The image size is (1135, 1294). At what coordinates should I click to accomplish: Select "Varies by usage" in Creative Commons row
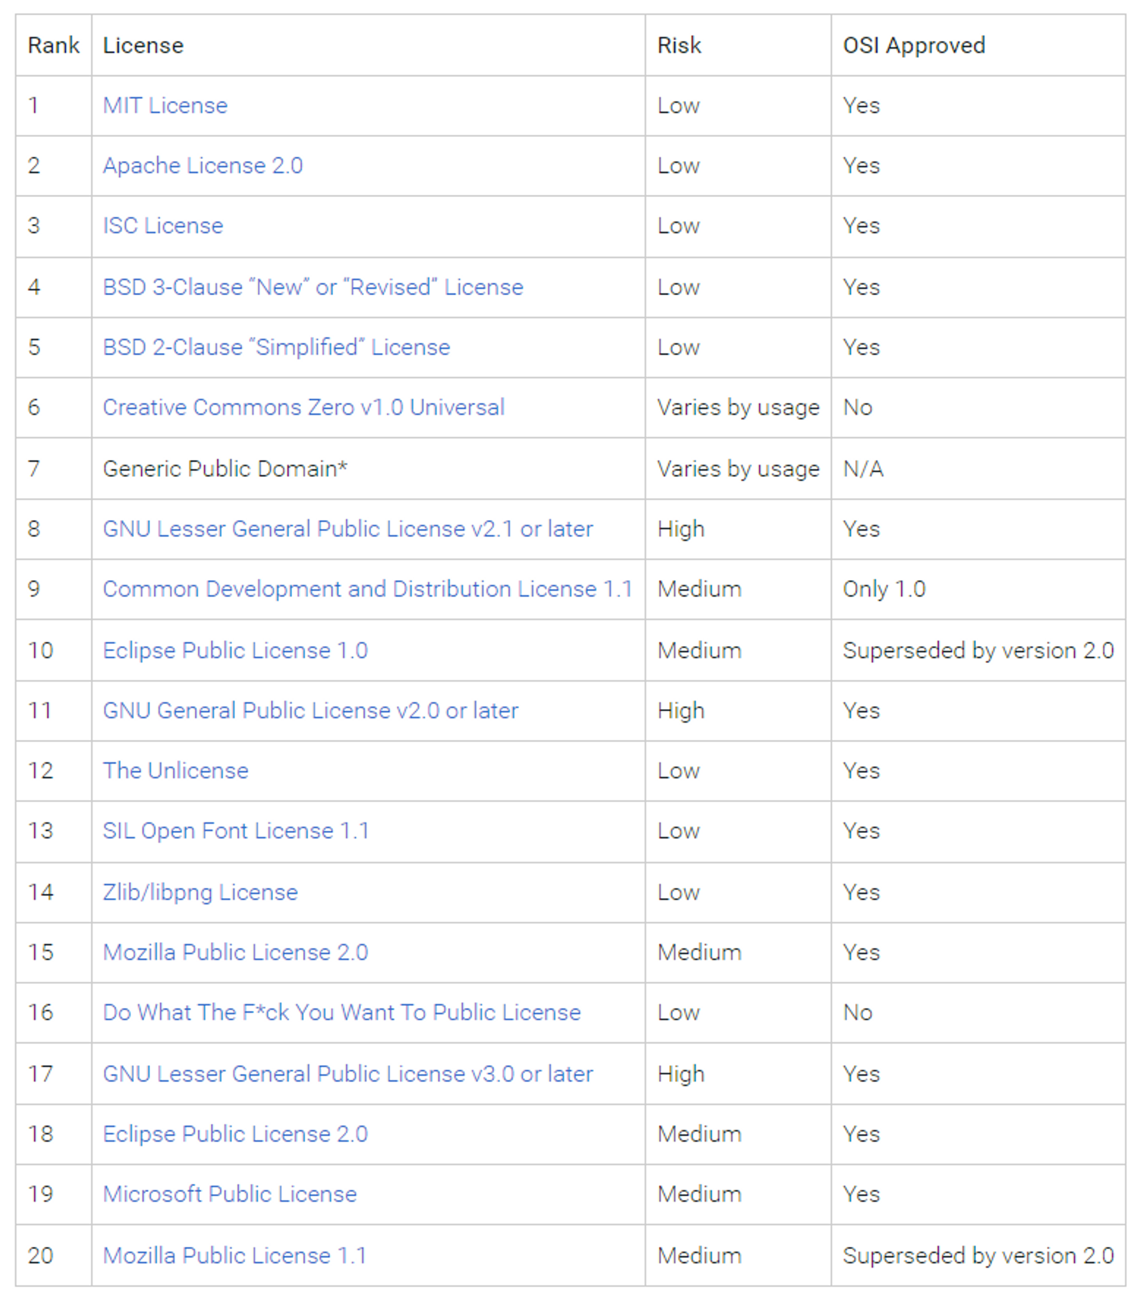(x=738, y=407)
